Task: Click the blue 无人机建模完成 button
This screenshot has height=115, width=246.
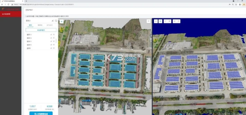Action: click(41, 114)
